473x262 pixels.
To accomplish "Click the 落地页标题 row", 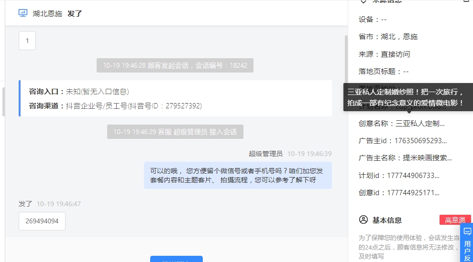I will (x=384, y=72).
